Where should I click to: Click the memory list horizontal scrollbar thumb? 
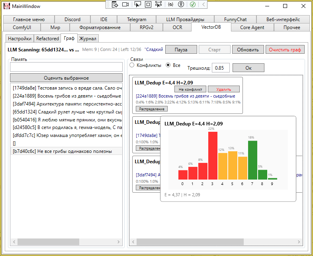coord(48,242)
